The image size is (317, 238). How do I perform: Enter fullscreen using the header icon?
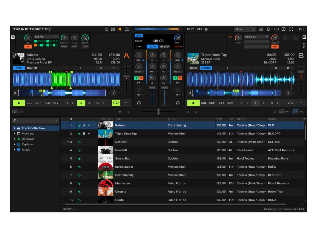291,29
